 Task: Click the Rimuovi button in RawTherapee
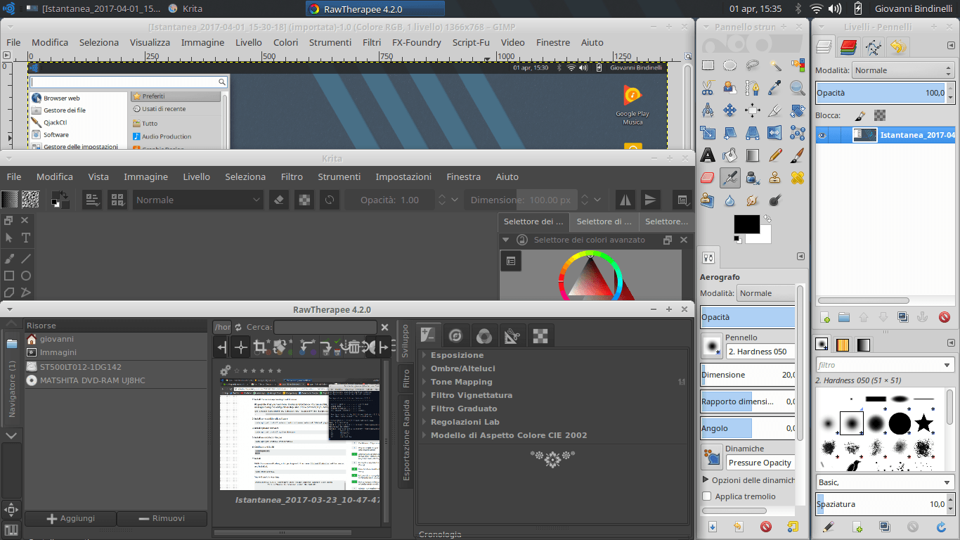(x=162, y=518)
